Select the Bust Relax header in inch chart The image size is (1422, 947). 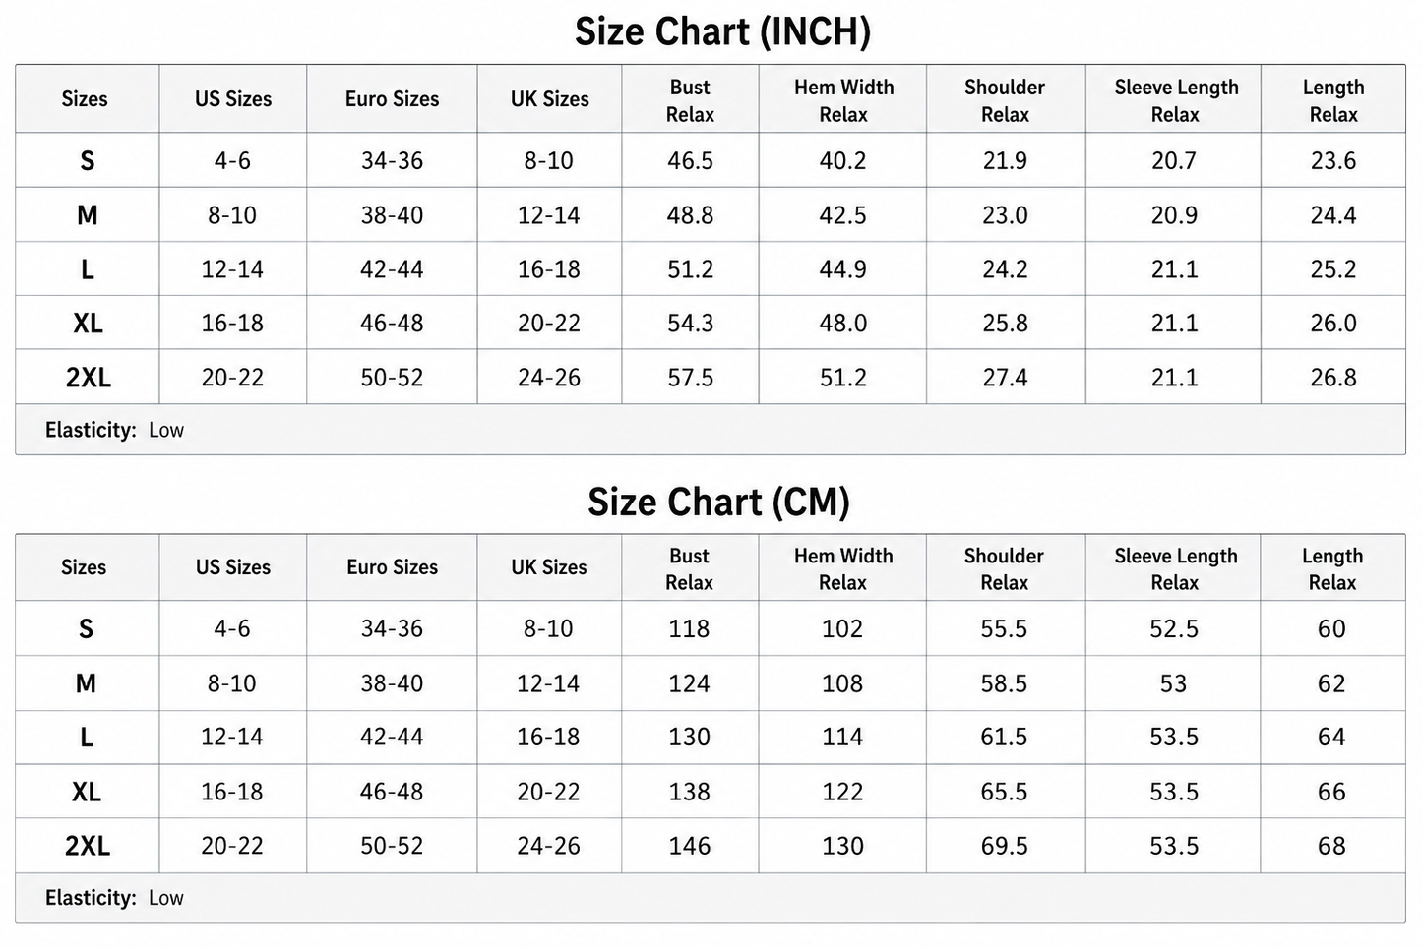(690, 100)
